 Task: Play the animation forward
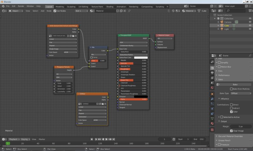(x=107, y=139)
